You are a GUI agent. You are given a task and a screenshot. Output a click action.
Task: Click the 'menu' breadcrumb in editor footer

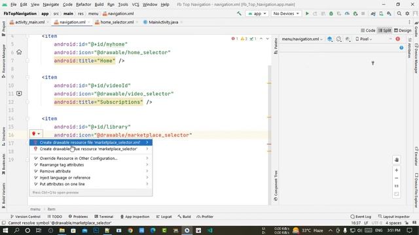35,209
